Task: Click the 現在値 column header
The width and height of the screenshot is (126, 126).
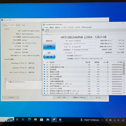Action: click(x=88, y=62)
